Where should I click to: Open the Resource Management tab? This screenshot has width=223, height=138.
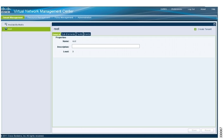[39, 17]
